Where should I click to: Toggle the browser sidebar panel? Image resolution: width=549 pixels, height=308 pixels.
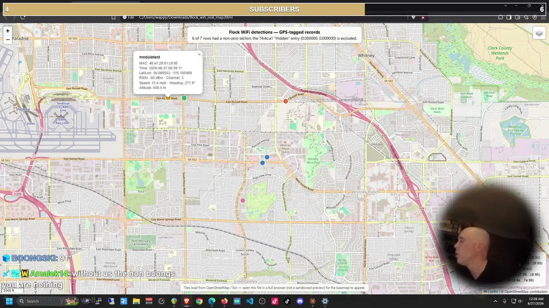coord(509,17)
